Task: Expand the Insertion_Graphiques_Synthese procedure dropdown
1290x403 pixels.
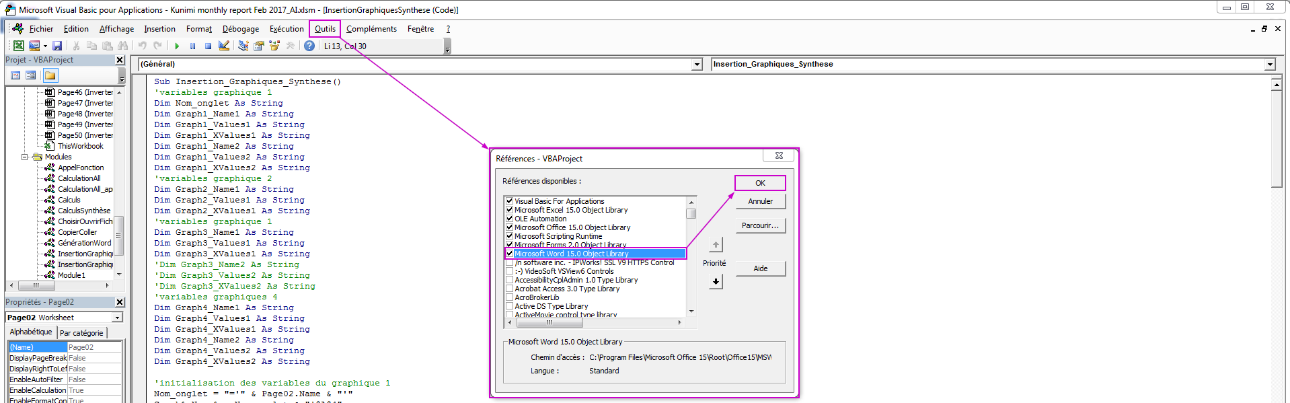Action: click(1270, 65)
